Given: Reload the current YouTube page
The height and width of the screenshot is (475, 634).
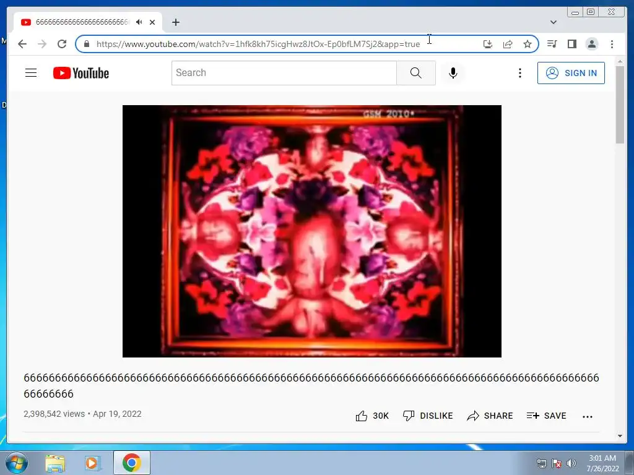Looking at the screenshot, I should point(62,44).
